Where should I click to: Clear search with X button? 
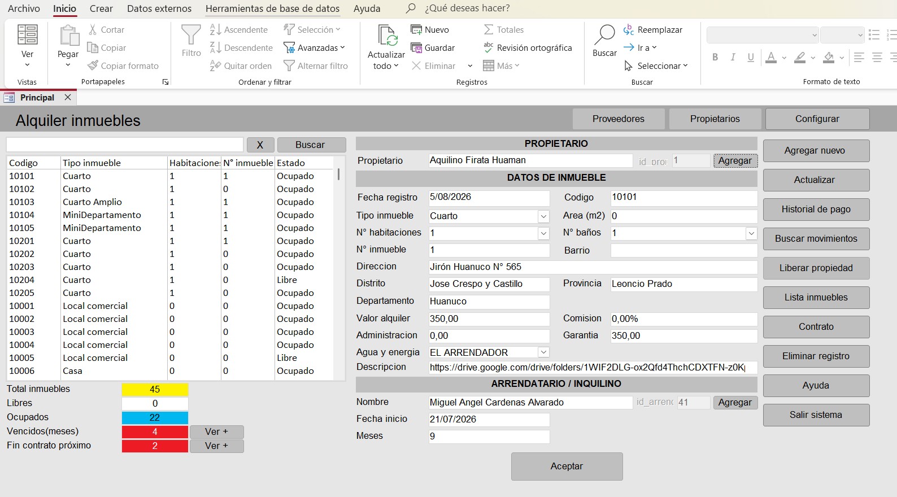click(260, 145)
